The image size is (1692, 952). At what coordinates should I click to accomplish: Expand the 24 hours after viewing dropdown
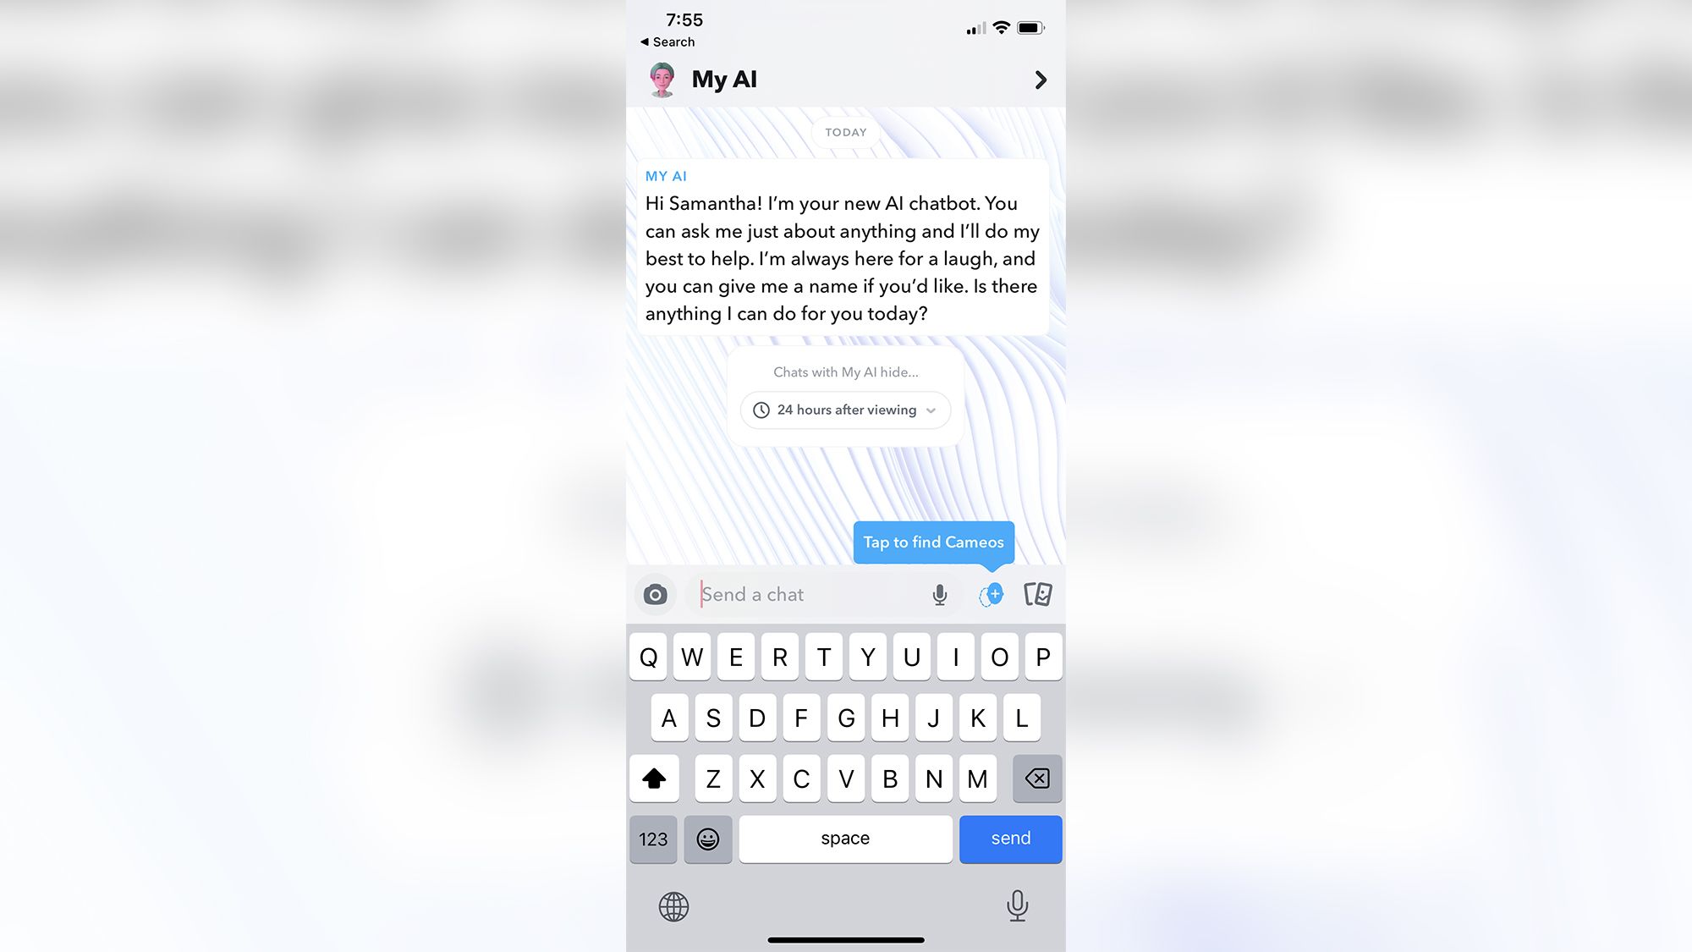coord(846,410)
